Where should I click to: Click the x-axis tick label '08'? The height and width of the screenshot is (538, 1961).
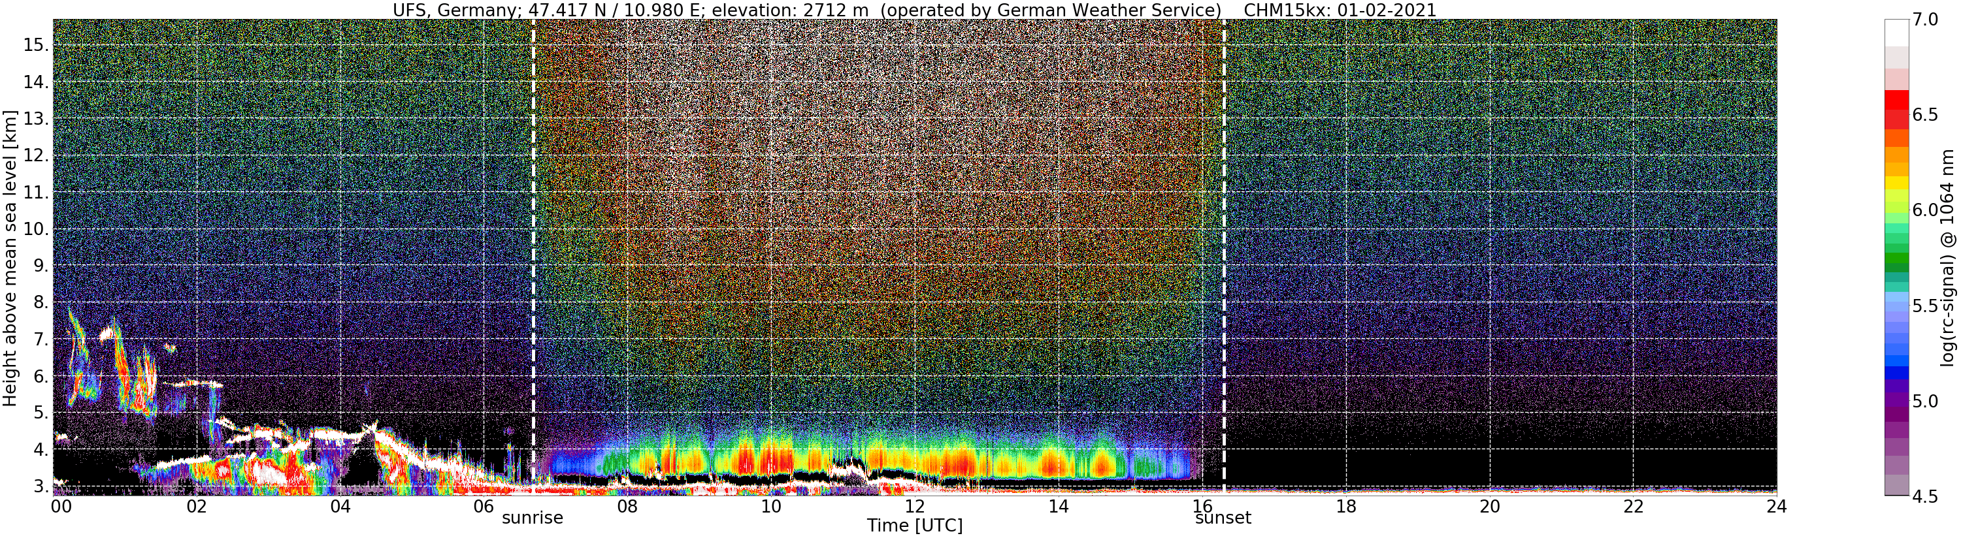click(627, 506)
